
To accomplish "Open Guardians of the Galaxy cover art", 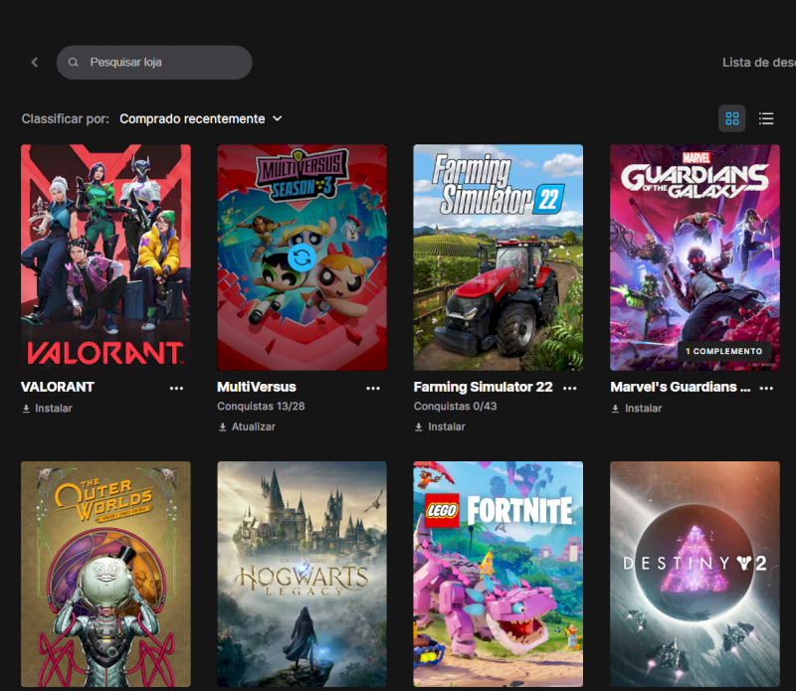I will point(695,258).
